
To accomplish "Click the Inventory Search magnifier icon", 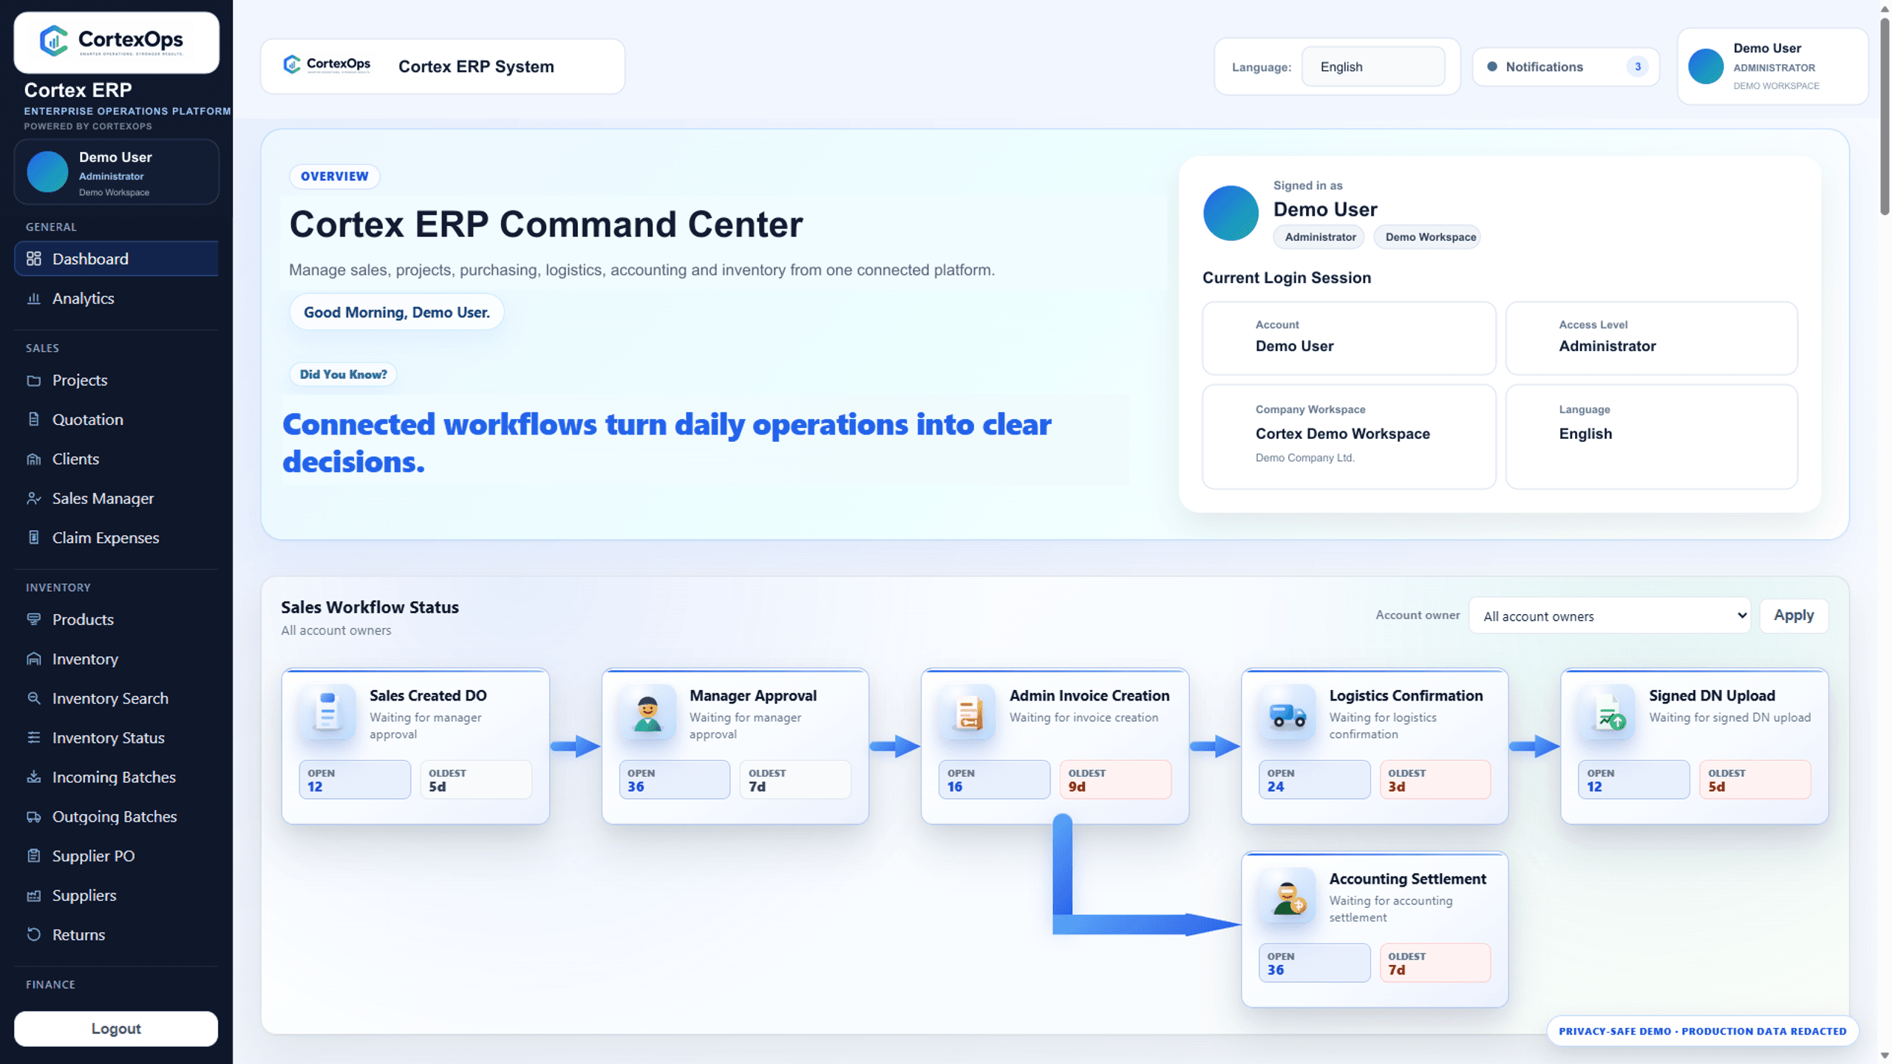I will 34,698.
